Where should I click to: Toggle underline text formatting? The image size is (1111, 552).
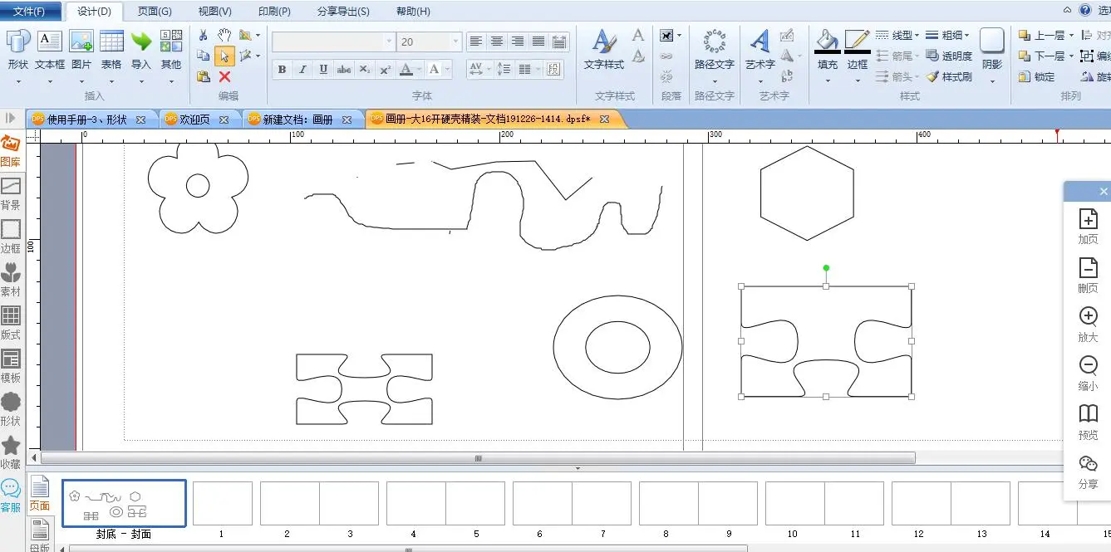323,70
